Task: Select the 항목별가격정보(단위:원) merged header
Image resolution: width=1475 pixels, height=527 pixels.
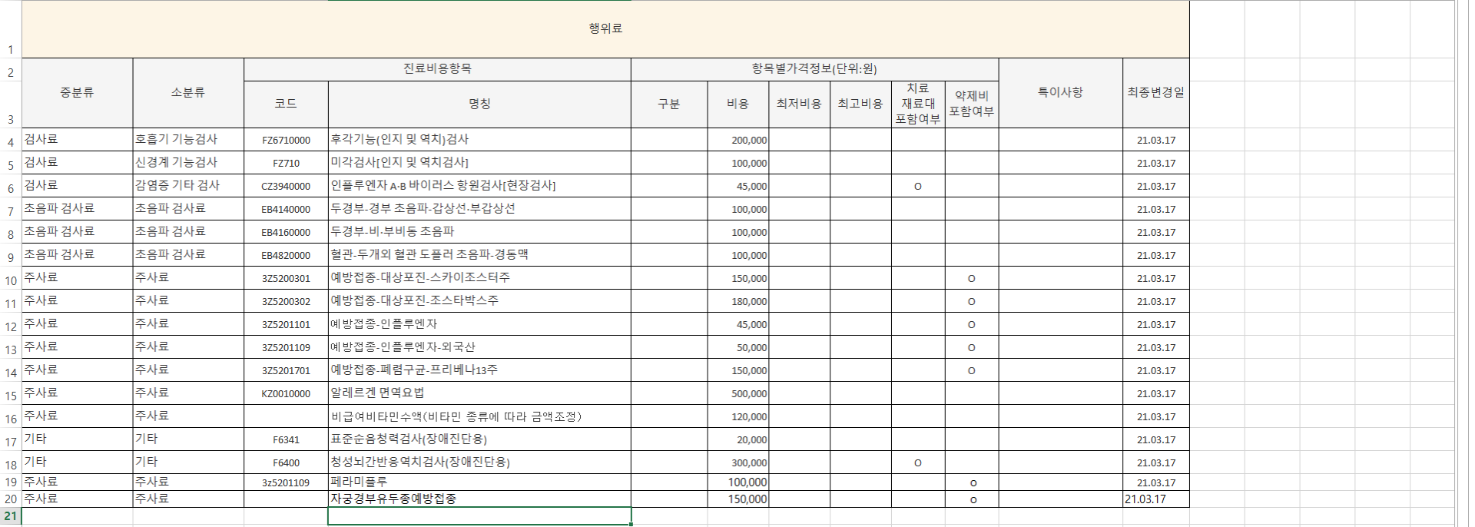Action: coord(814,69)
